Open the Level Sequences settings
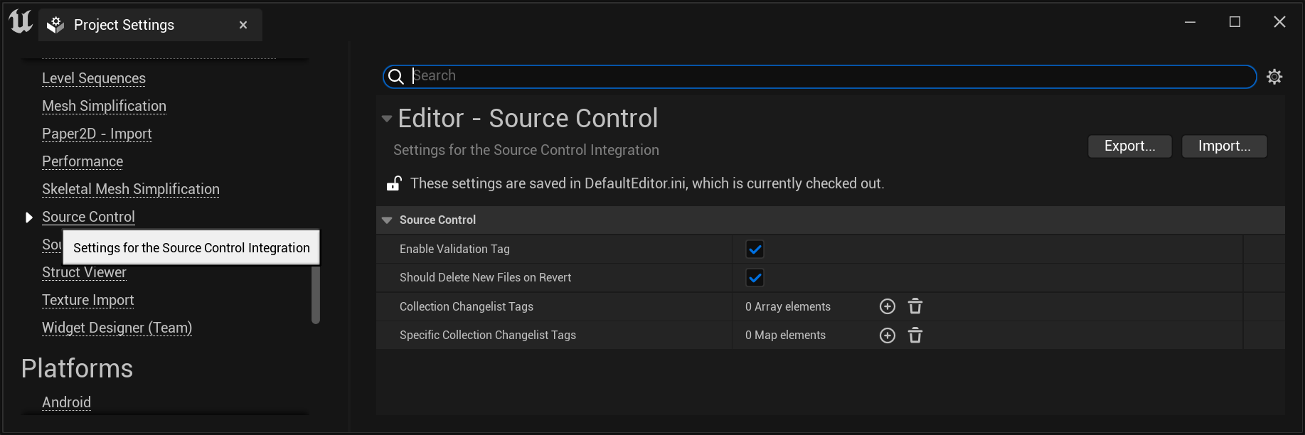 [x=94, y=78]
